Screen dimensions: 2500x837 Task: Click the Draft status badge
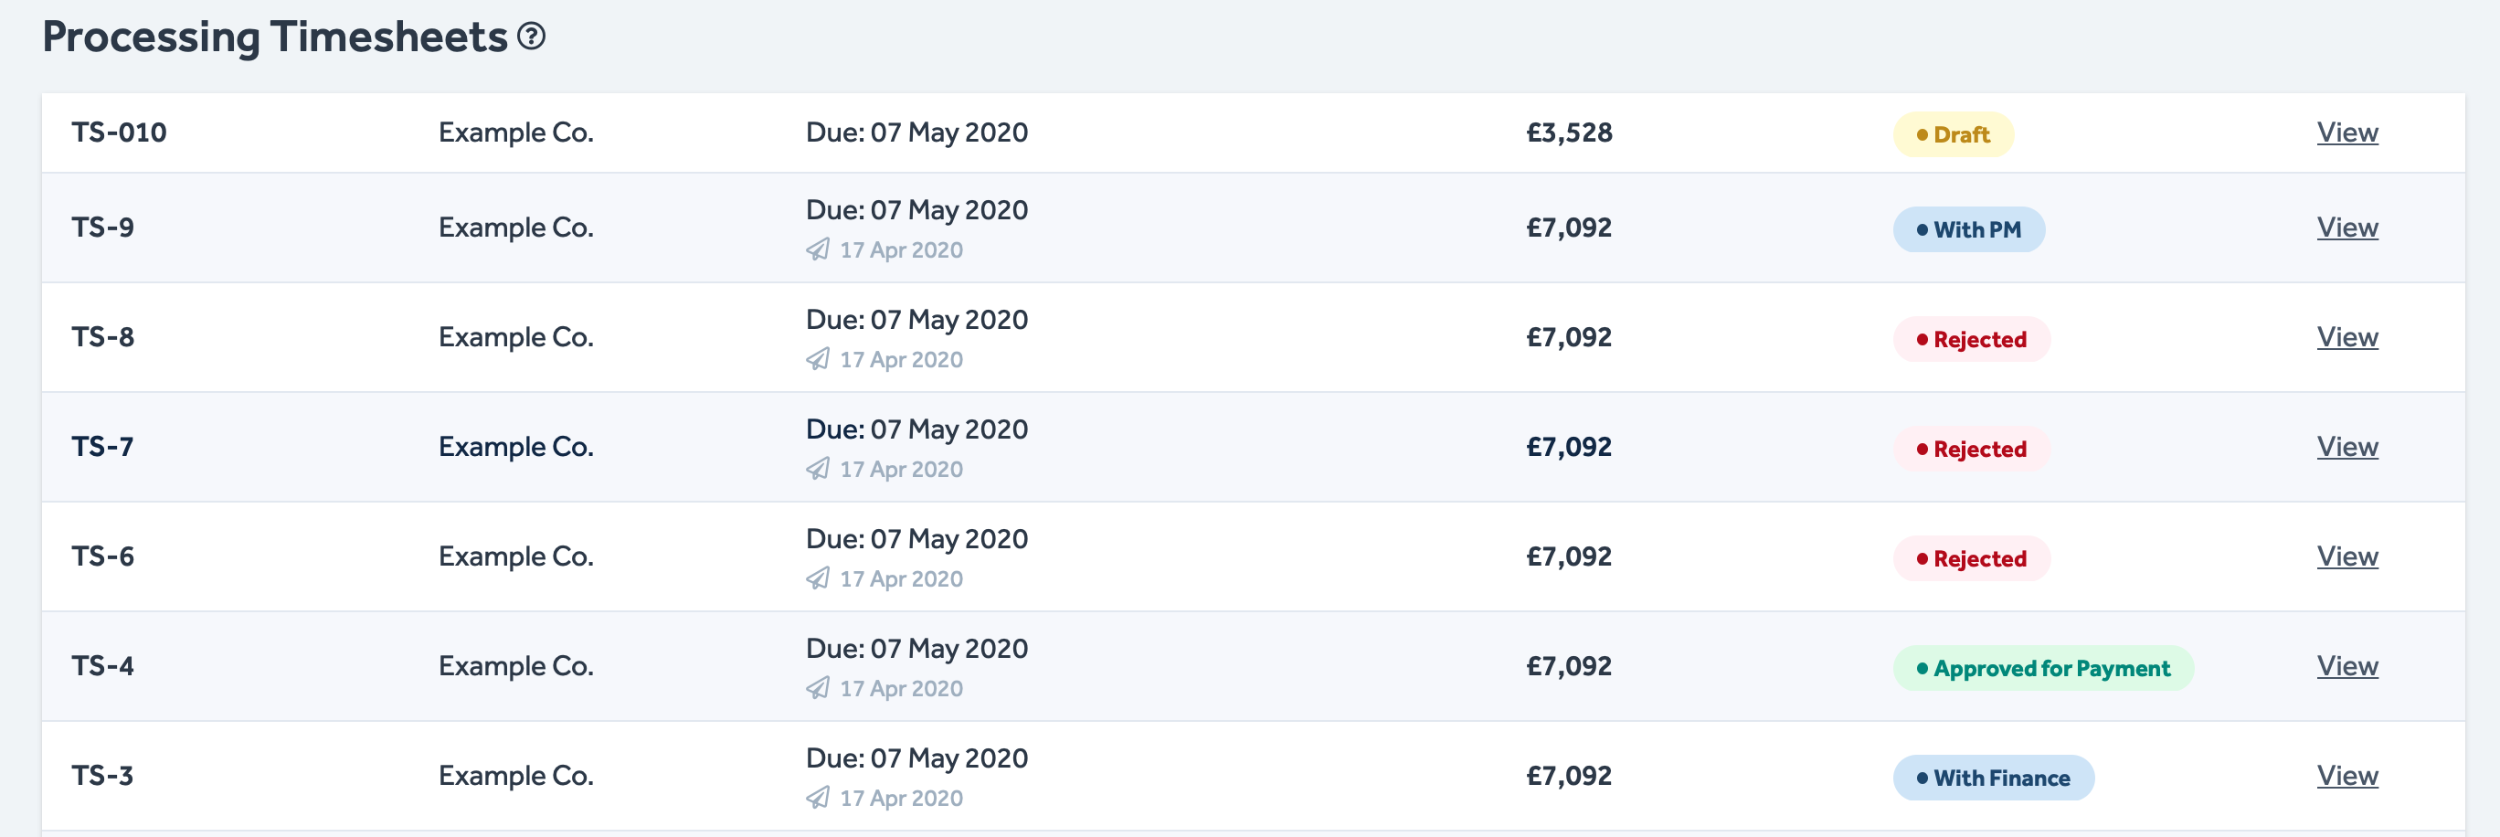point(1953,135)
